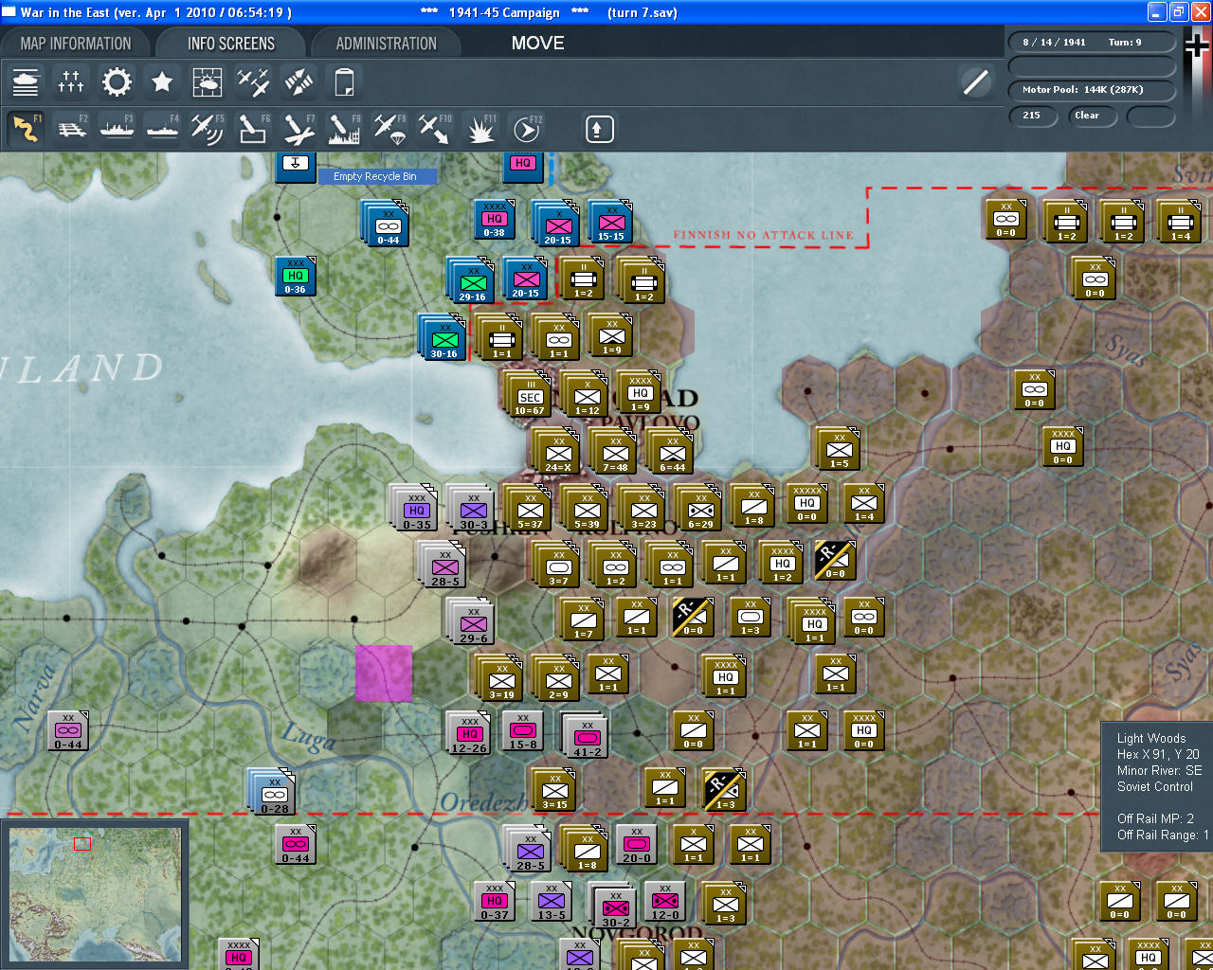Open the INFO SCREENS menu
This screenshot has width=1213, height=970.
point(230,43)
